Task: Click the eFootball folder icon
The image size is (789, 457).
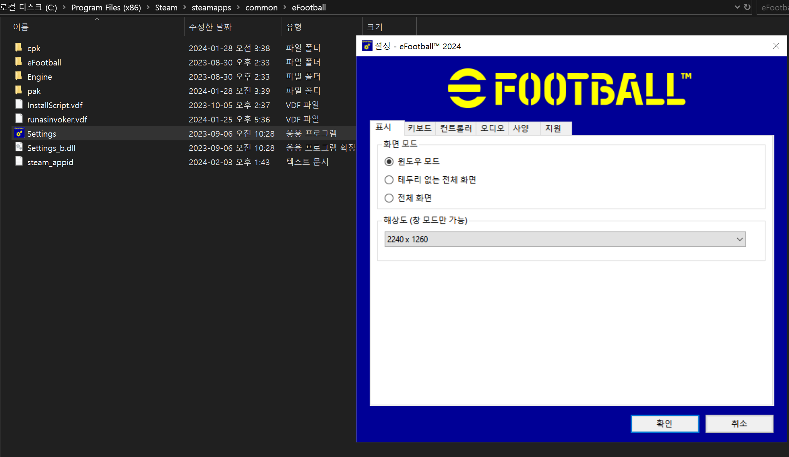Action: (x=18, y=62)
